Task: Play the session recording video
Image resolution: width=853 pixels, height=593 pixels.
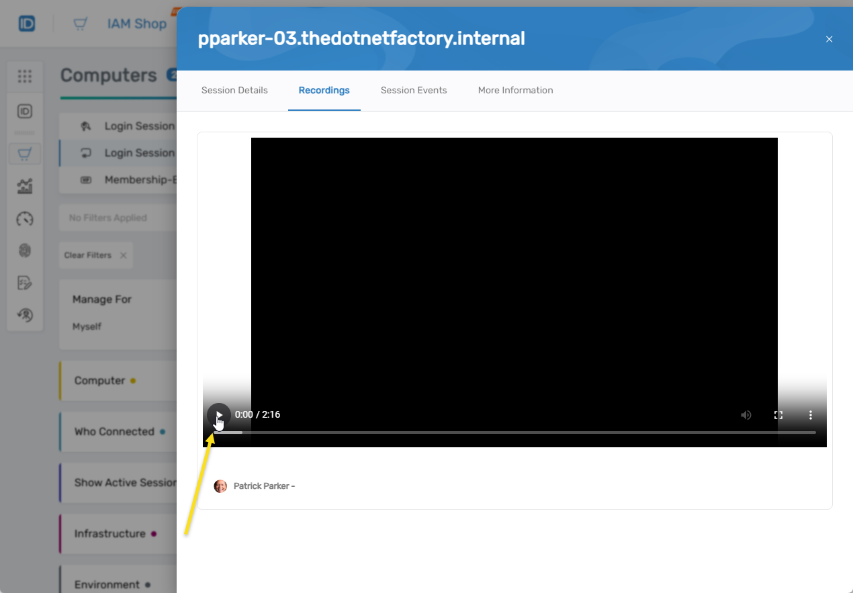Action: coord(218,414)
